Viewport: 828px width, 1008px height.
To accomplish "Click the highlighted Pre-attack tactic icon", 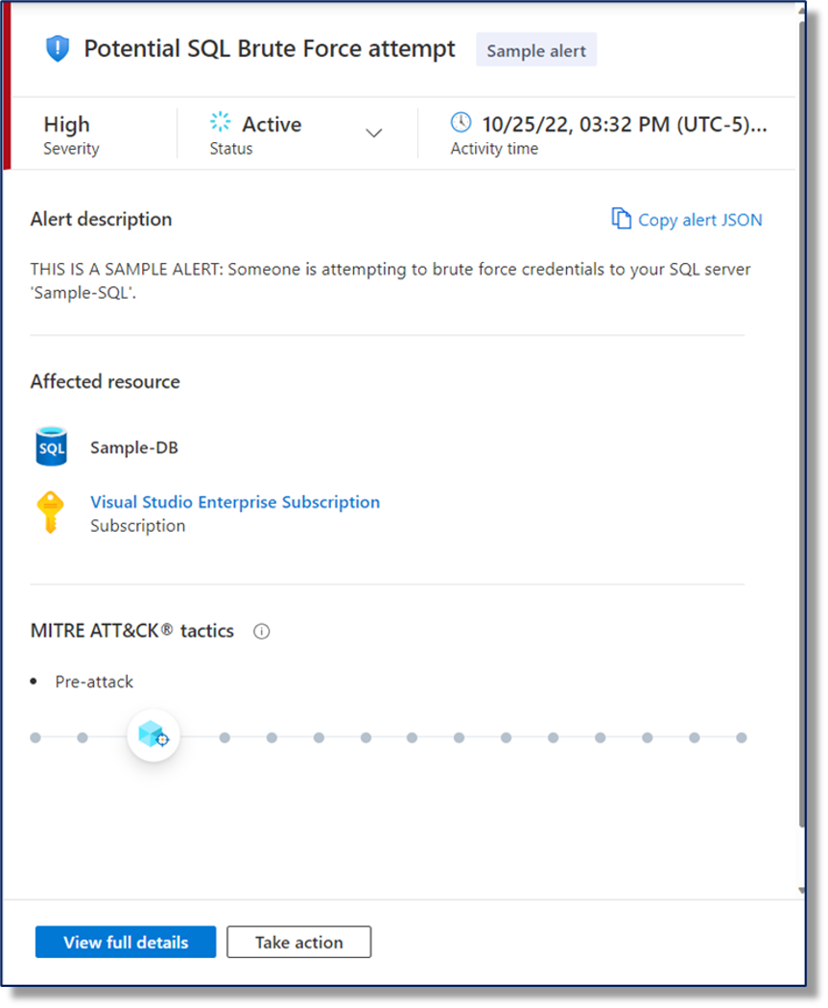I will [154, 735].
